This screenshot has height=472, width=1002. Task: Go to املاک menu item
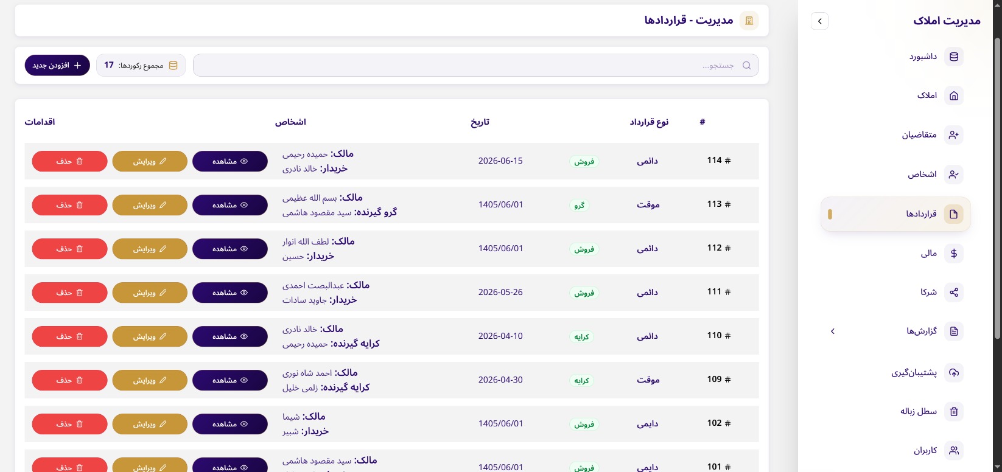[895, 95]
